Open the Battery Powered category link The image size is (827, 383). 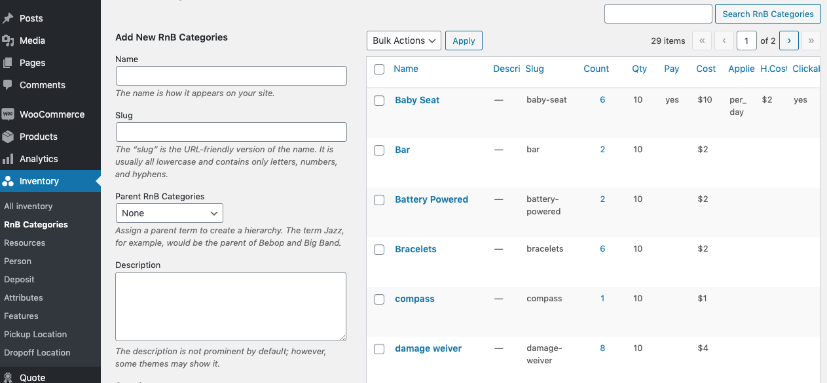coord(432,199)
